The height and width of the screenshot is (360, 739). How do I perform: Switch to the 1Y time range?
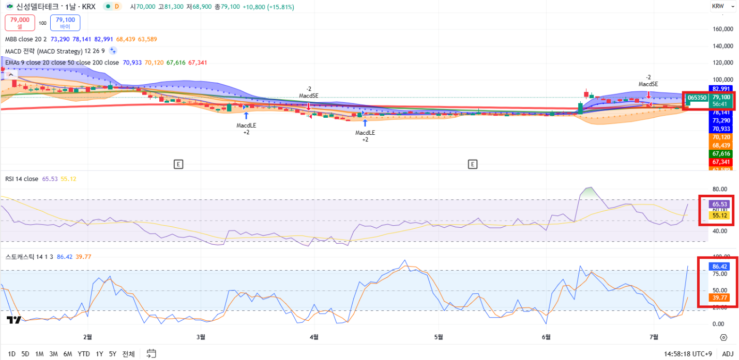pyautogui.click(x=99, y=354)
